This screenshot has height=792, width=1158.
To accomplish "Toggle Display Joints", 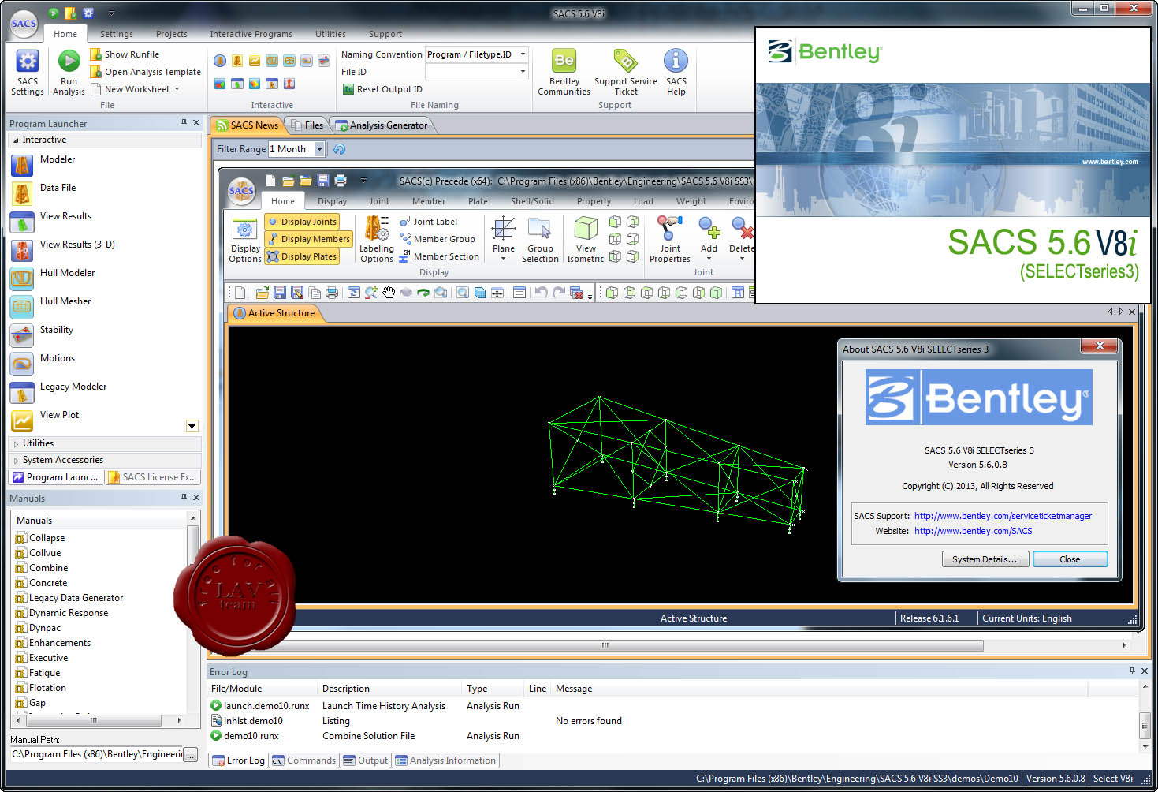I will [302, 222].
